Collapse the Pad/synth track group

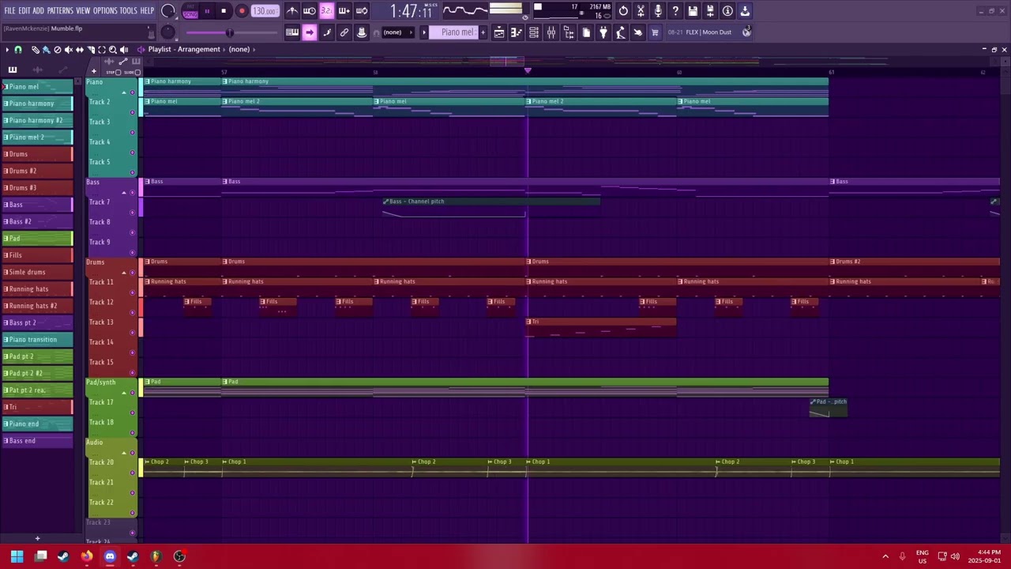point(124,393)
